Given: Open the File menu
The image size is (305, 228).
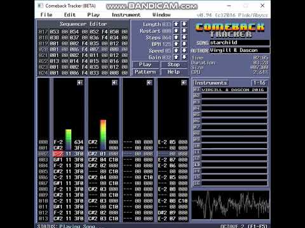Looking at the screenshot, I should tap(46, 15).
